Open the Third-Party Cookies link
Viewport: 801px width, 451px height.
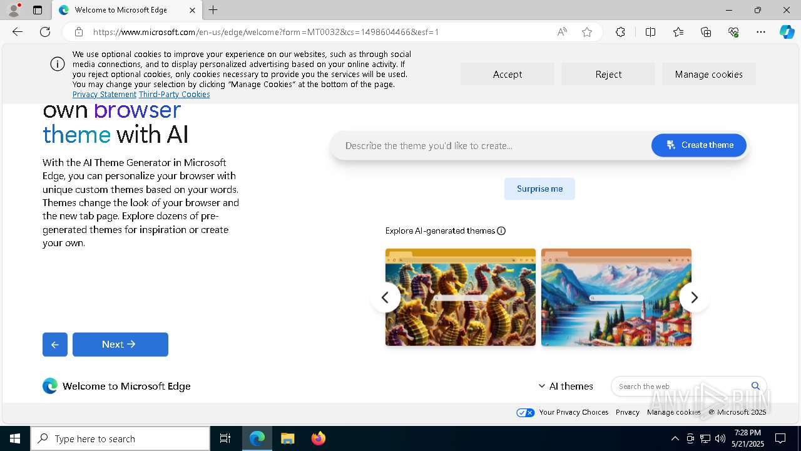coord(175,95)
